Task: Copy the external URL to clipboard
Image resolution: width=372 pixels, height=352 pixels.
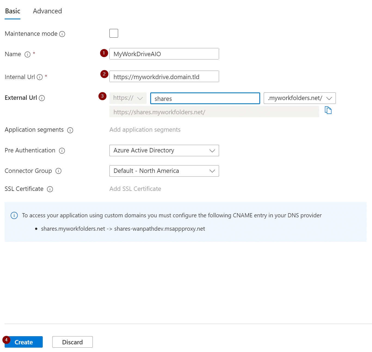Action: 328,110
